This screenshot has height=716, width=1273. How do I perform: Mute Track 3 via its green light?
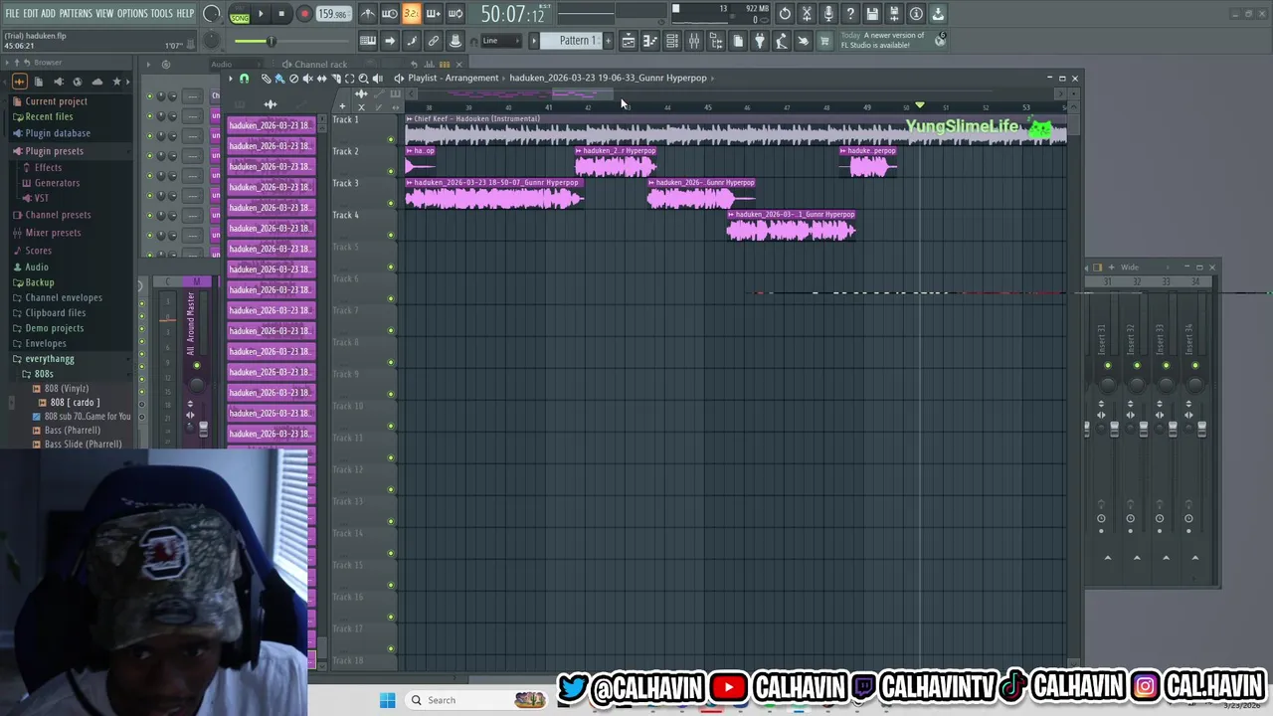click(391, 203)
